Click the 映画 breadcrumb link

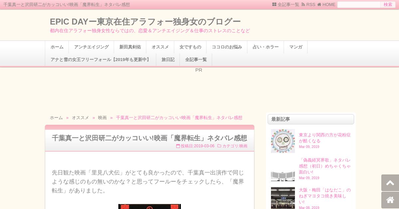point(102,118)
